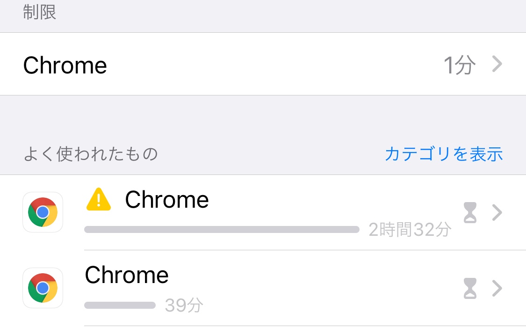This screenshot has width=526, height=327.
Task: Click the yellow warning triangle icon
Action: (99, 201)
